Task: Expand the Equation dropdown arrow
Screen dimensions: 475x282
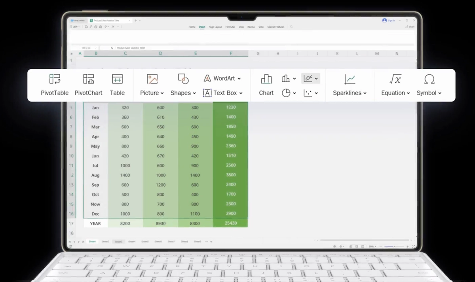Action: tap(408, 93)
